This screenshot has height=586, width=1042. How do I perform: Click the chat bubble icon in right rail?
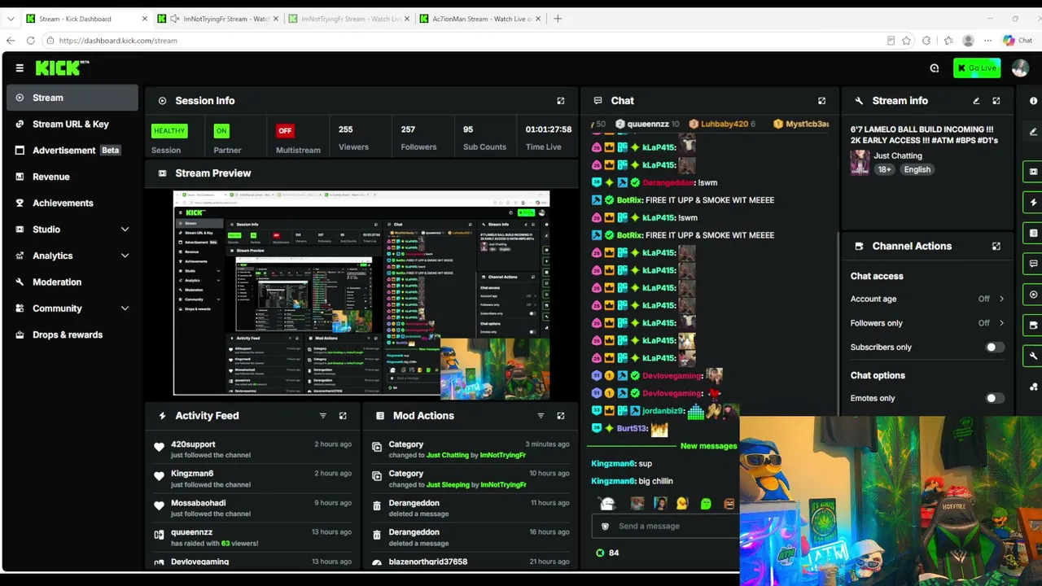1033,264
